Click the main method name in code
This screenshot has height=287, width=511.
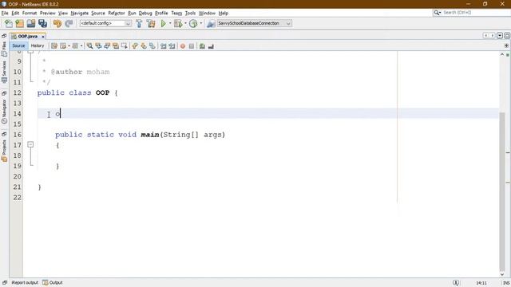pyautogui.click(x=150, y=135)
